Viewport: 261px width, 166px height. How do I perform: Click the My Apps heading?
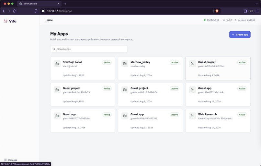tap(59, 34)
